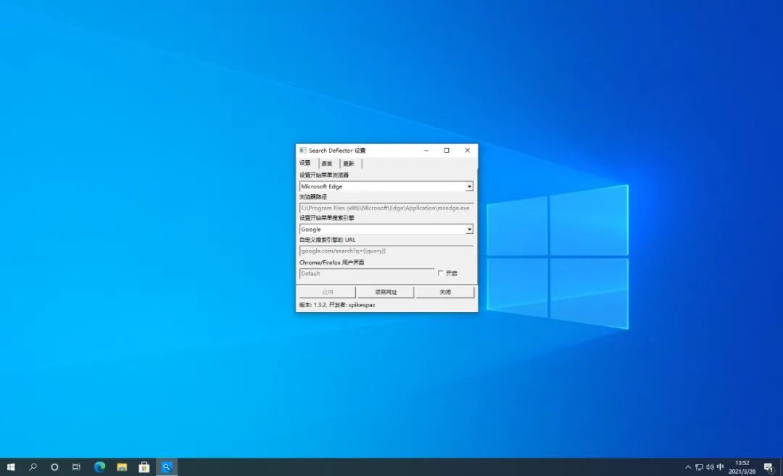Switch to the 语言 tab

pyautogui.click(x=327, y=164)
